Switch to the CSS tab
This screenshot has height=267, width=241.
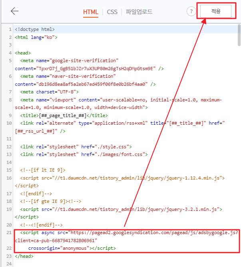pos(112,12)
